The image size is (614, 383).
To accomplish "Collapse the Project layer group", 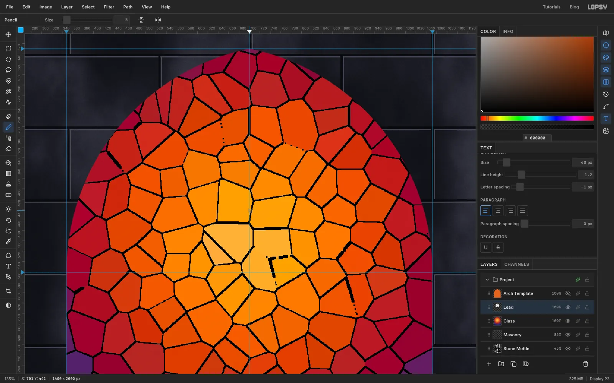I will click(x=487, y=280).
